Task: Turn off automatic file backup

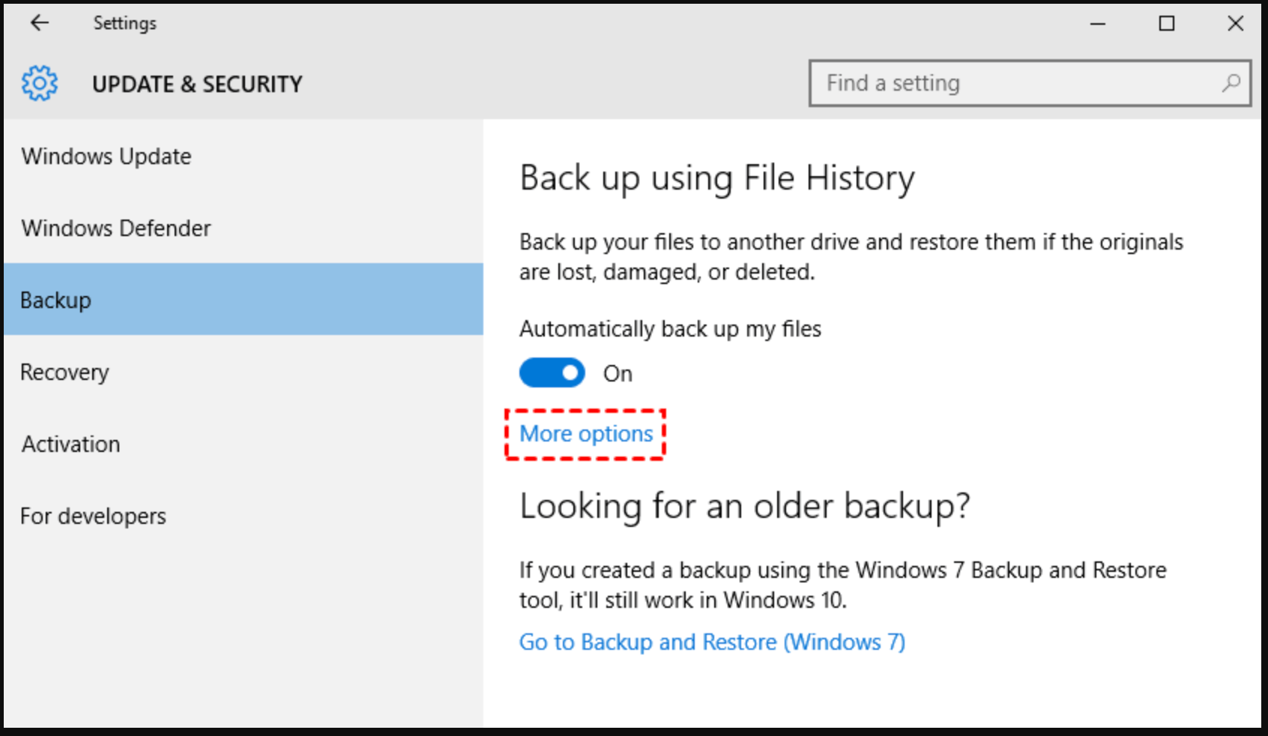Action: pyautogui.click(x=552, y=372)
